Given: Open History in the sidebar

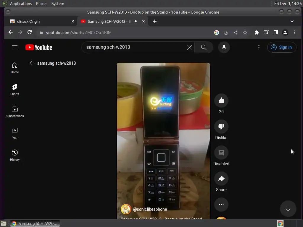Looking at the screenshot, I should coord(15,155).
